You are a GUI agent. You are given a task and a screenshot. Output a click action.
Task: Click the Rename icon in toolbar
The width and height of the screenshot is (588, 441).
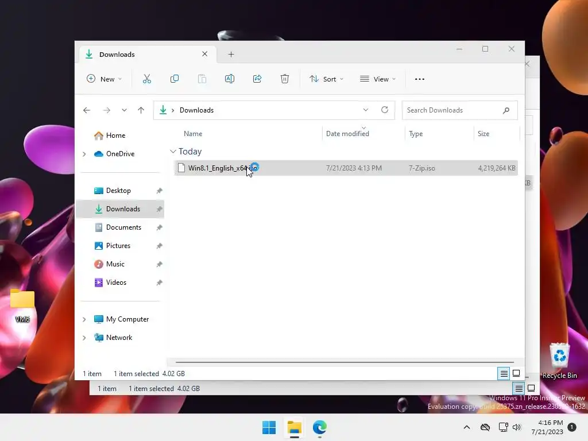tap(230, 79)
